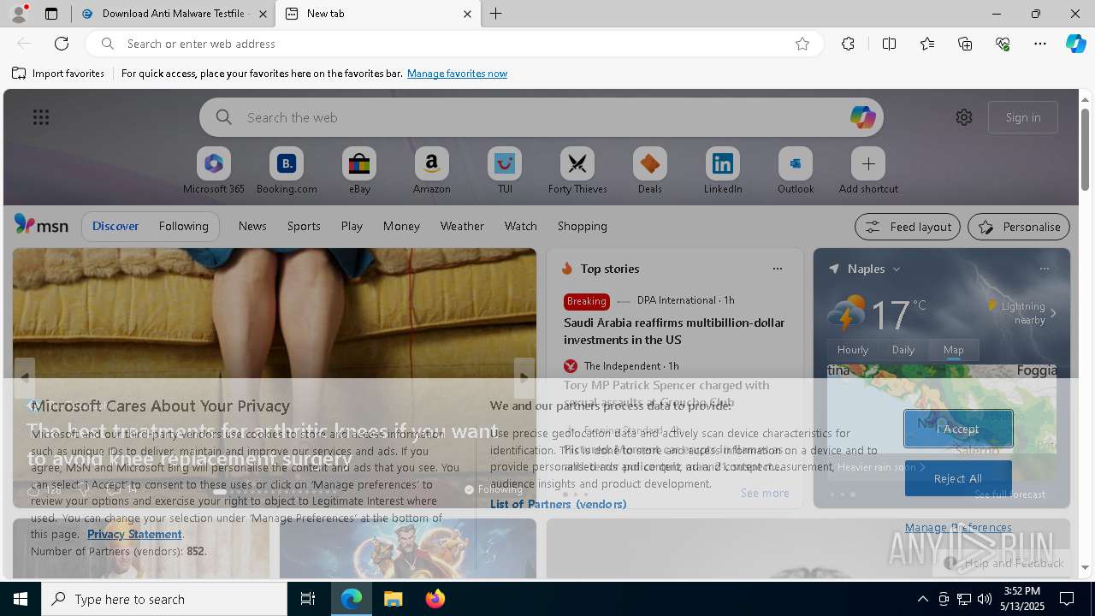
Task: Open the Booking.com shortcut tile
Action: click(x=287, y=171)
